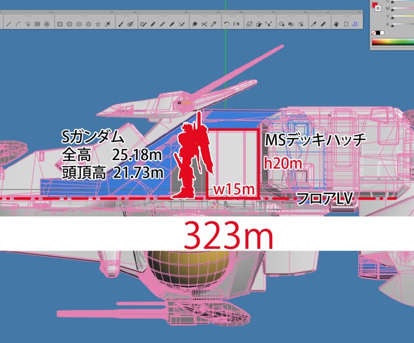414x343 pixels.
Task: Click the color spectrum bar
Action: 393,42
